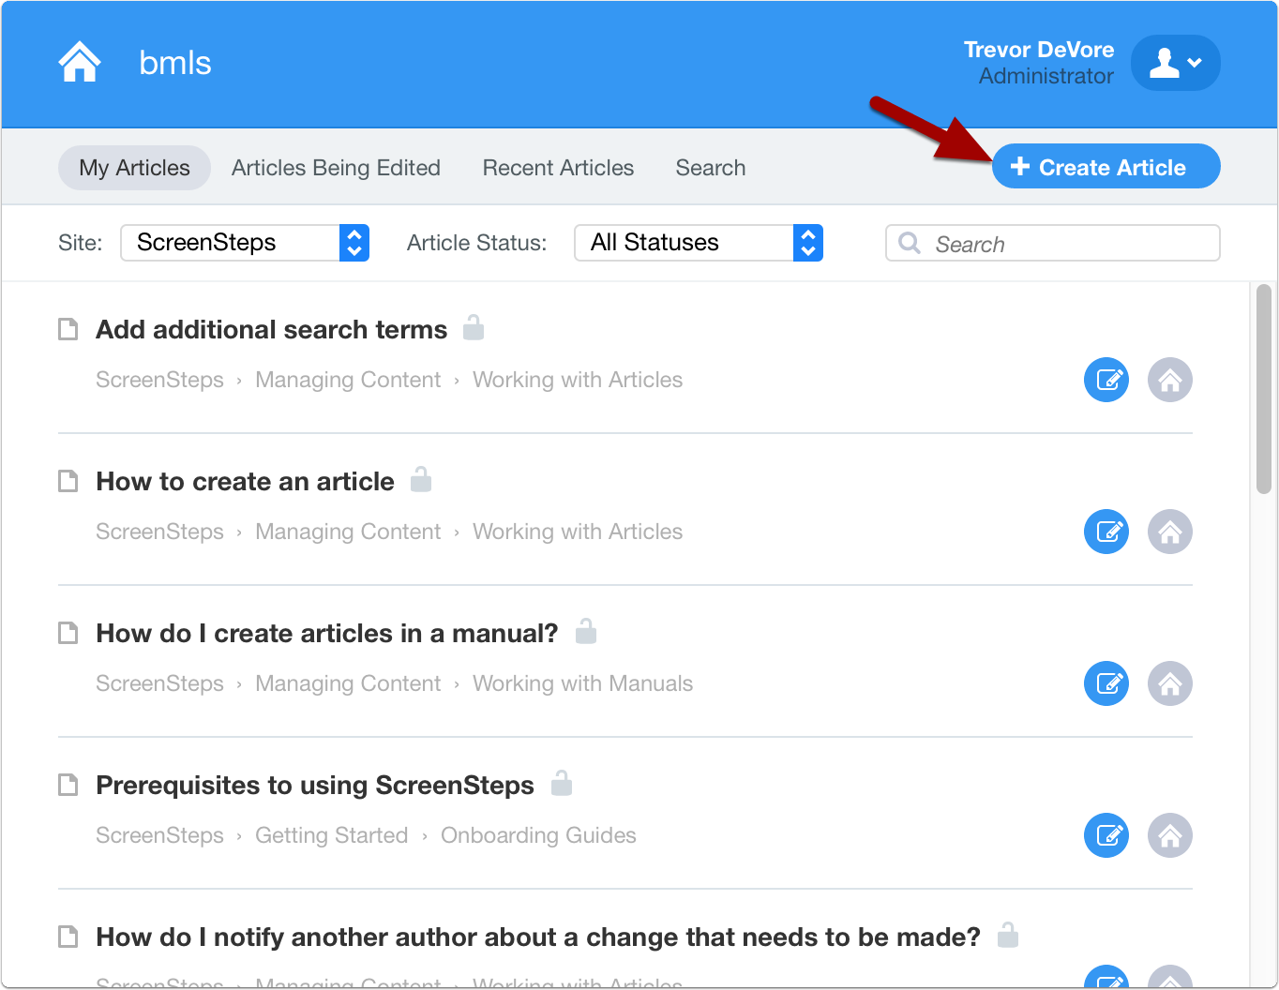Click the lock icon beside How to create an article
This screenshot has width=1279, height=990.
tap(421, 479)
